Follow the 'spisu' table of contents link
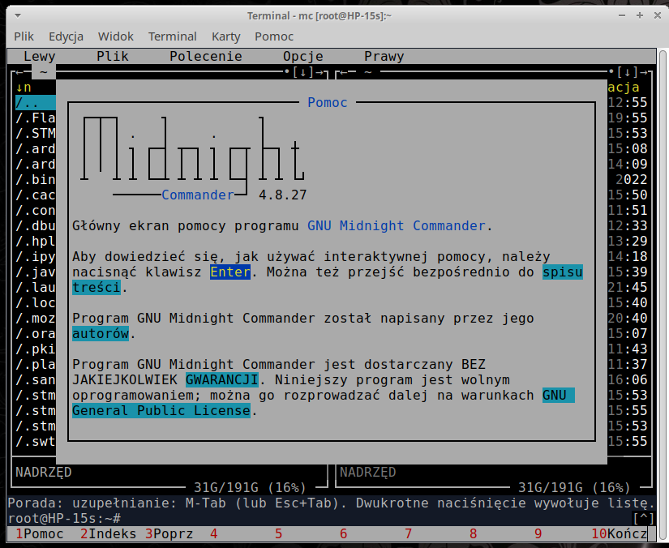 [562, 272]
